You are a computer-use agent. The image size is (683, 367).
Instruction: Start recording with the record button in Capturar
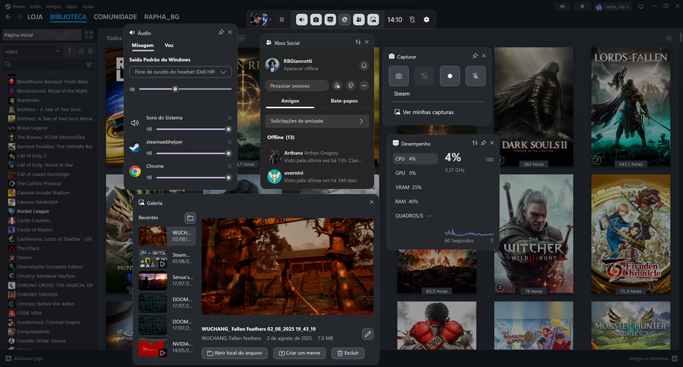pos(450,76)
